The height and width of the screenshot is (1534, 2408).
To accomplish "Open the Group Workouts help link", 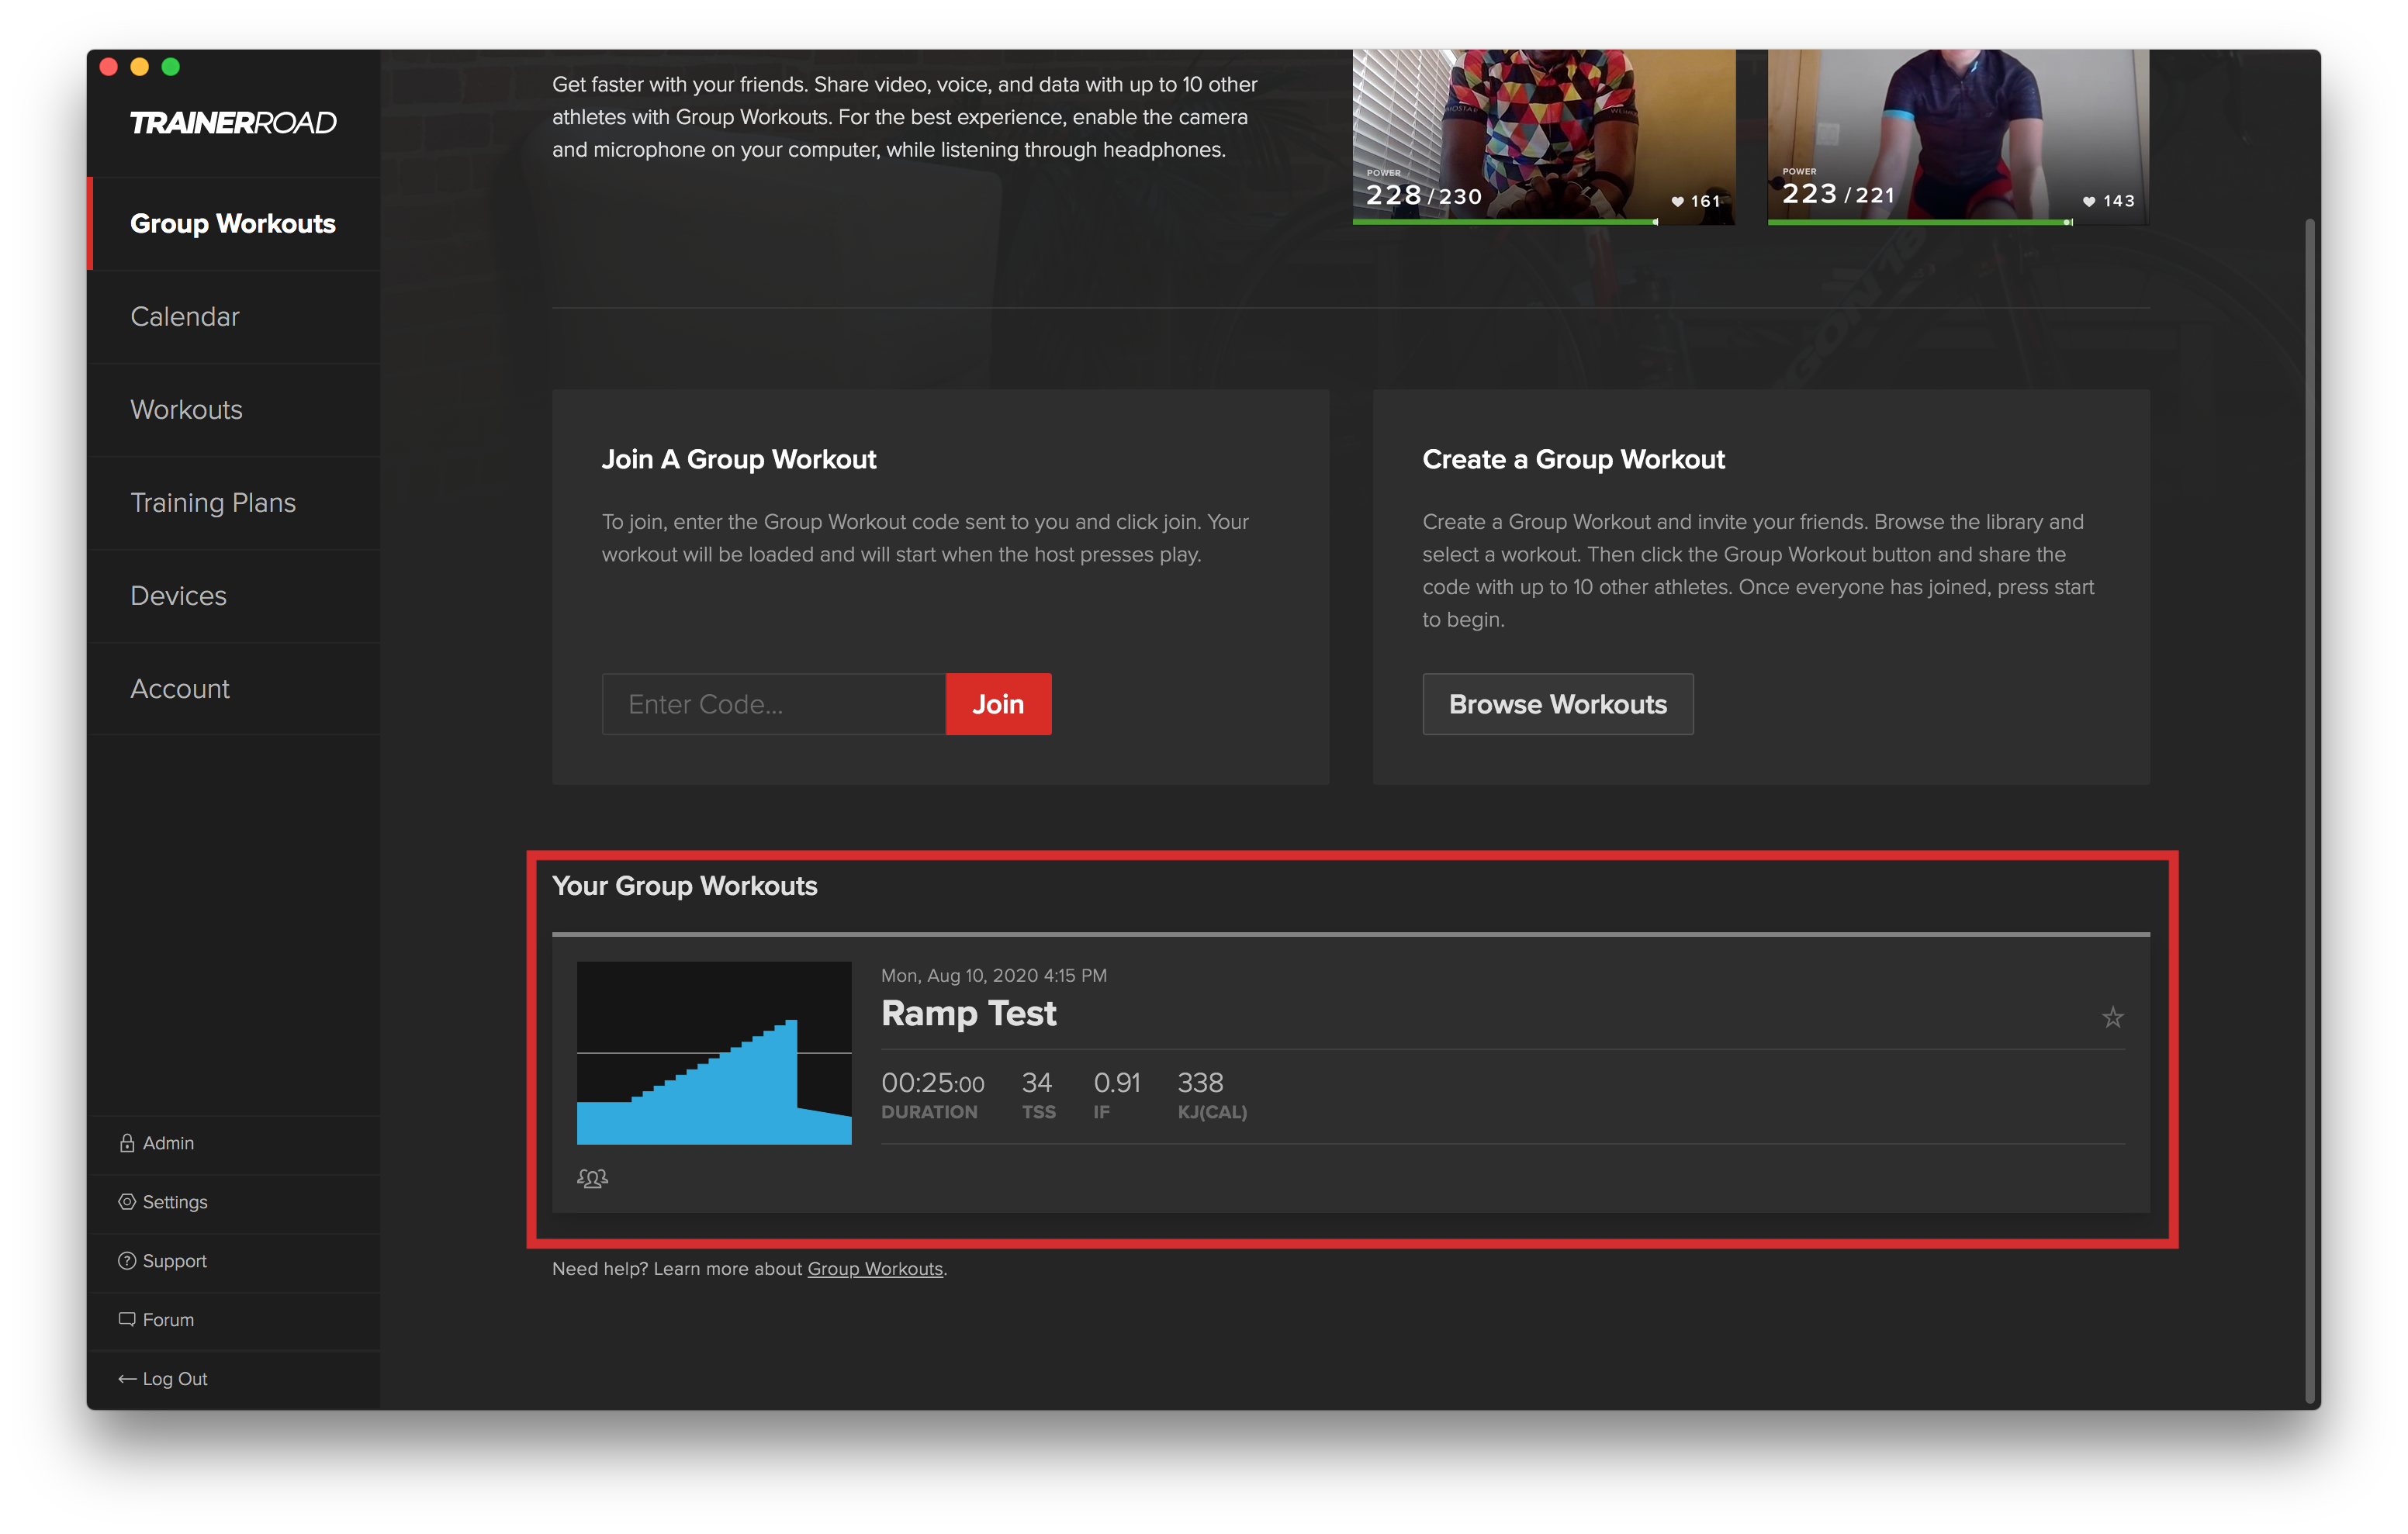I will pyautogui.click(x=875, y=1269).
